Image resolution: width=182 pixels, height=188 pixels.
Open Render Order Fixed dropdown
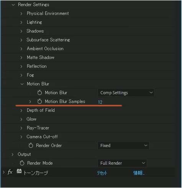click(123, 145)
